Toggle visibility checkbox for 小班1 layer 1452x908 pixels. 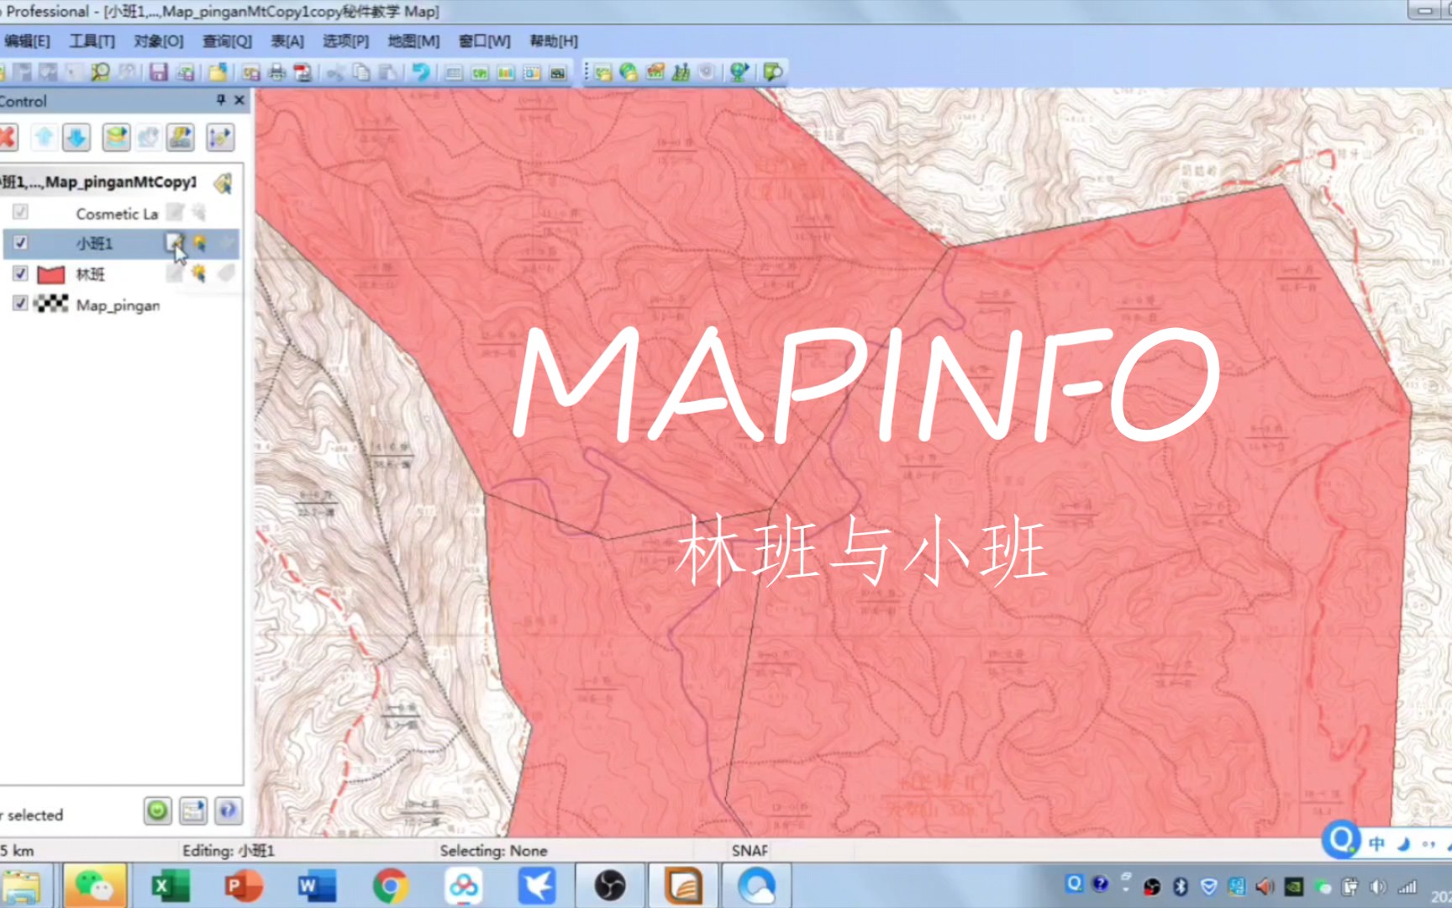(x=21, y=243)
